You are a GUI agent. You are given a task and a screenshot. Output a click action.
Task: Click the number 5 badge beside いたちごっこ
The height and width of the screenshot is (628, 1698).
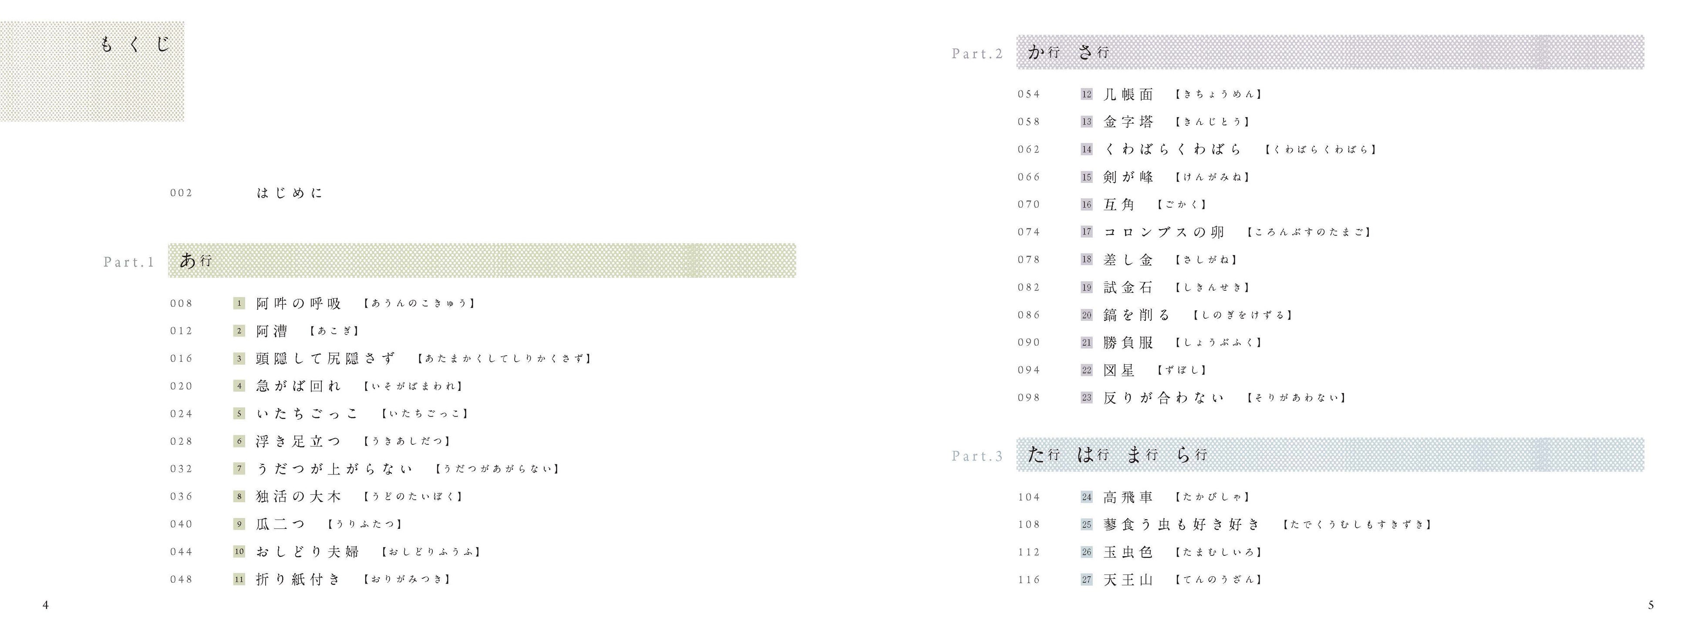coord(239,414)
